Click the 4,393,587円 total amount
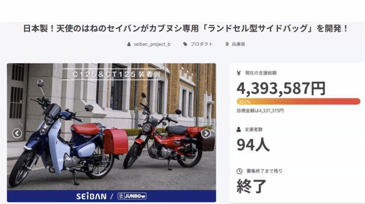This screenshot has height=204, width=365. [x=281, y=88]
